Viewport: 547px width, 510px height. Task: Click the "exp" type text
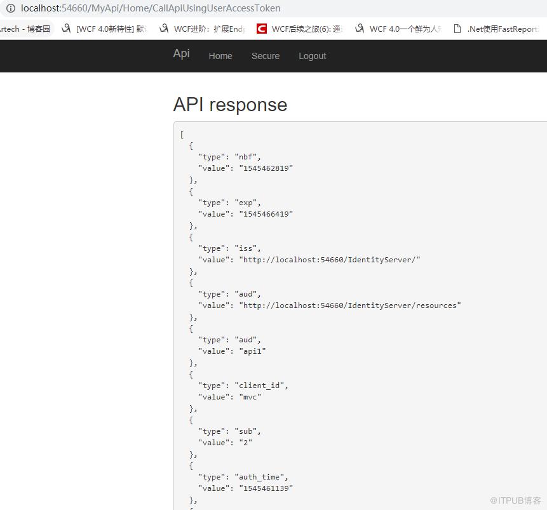point(247,203)
